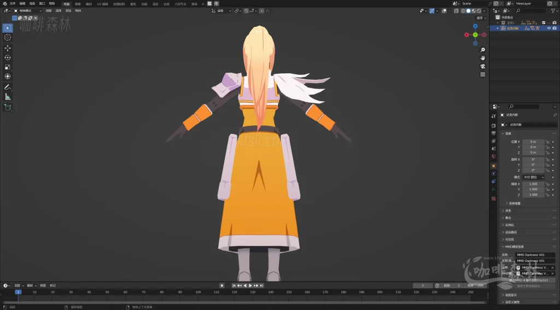The height and width of the screenshot is (310, 560).
Task: Open the 全局 transform orientation dropdown
Action: point(221,11)
